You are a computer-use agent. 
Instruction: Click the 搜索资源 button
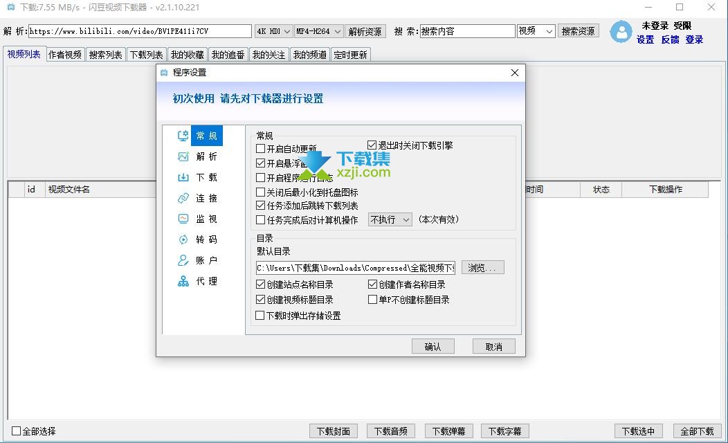pyautogui.click(x=578, y=31)
